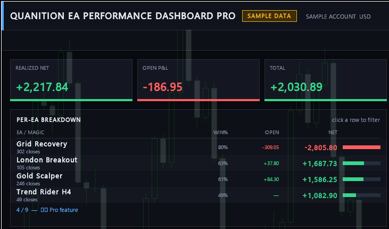The width and height of the screenshot is (389, 229).
Task: Click the SAMPLE DATA badge
Action: 269,16
